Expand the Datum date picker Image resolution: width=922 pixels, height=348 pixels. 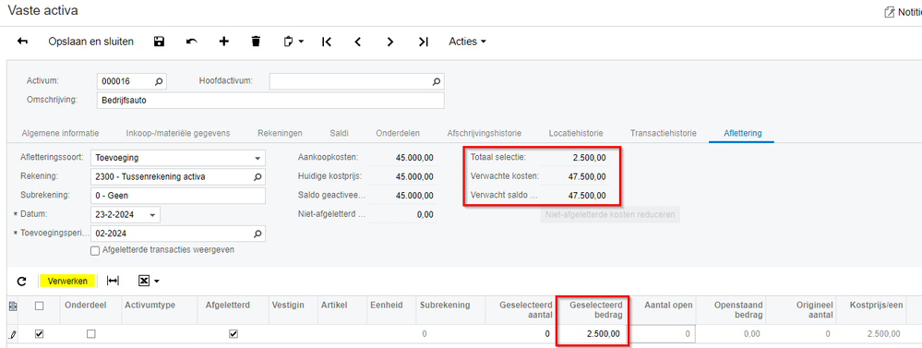click(153, 215)
